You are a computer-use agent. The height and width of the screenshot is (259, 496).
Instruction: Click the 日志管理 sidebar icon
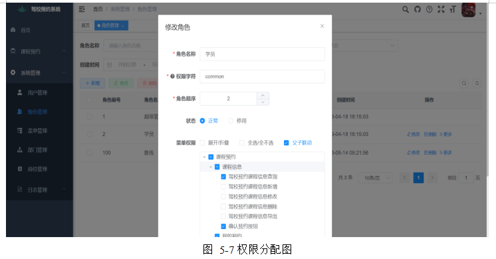[x=19, y=189]
